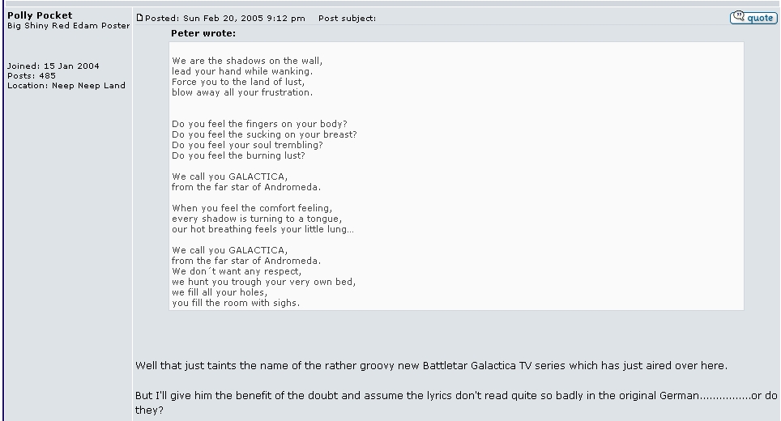Screen dimensions: 781x421
Task: Click the 'Joined: 15 Jan 2004' text
Action: (53, 66)
